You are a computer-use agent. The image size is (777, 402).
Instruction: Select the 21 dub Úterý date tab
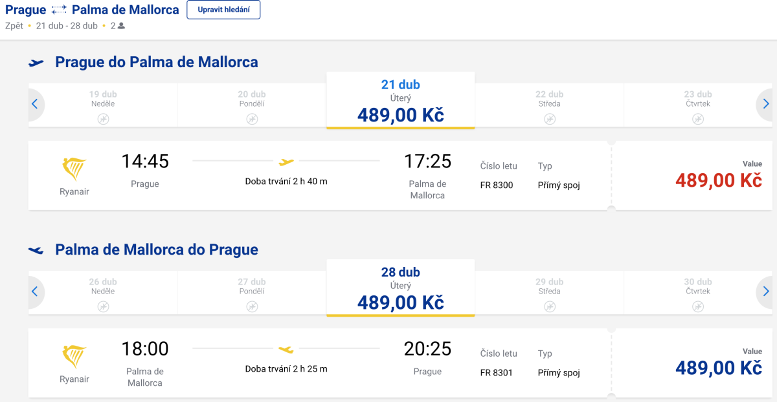400,100
